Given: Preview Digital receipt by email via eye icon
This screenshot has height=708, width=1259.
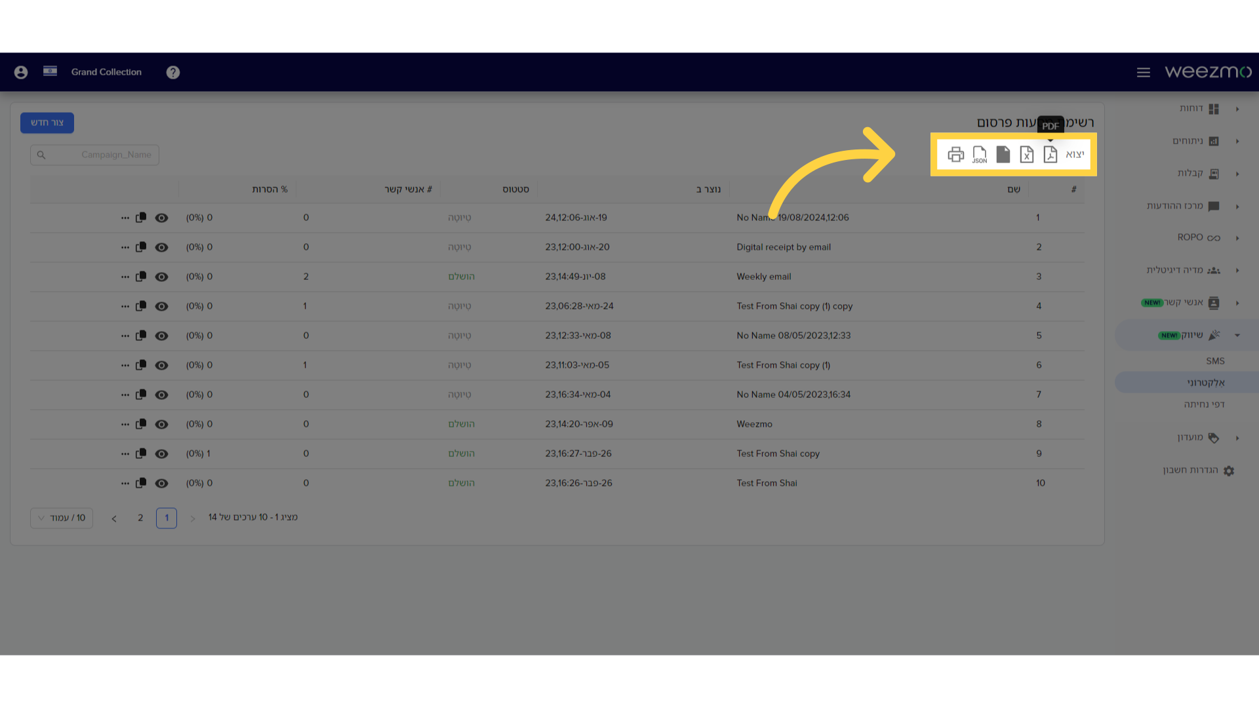Looking at the screenshot, I should click(161, 247).
